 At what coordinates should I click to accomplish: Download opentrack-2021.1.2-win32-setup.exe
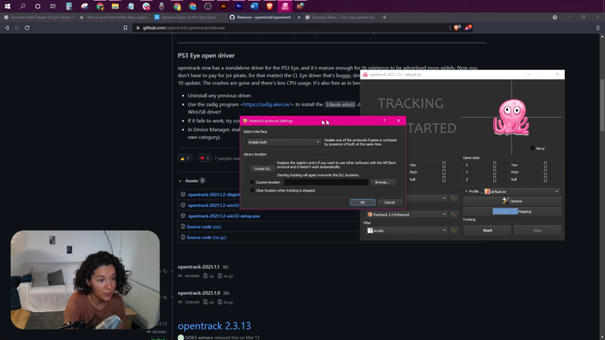(224, 216)
